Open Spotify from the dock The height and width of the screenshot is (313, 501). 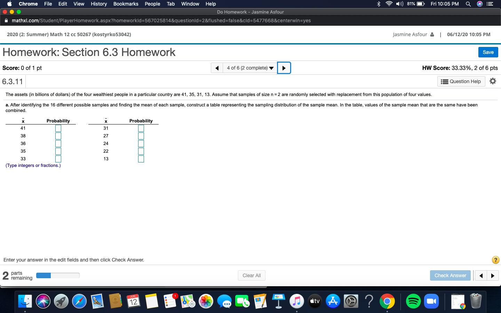pos(413,301)
